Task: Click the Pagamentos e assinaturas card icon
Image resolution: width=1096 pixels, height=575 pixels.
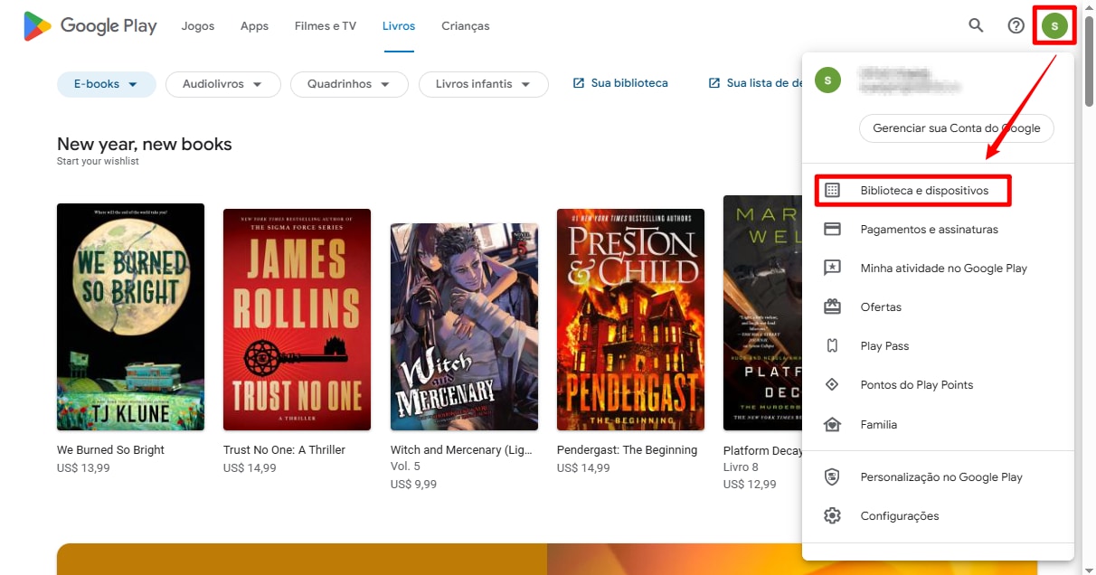Action: [x=832, y=229]
